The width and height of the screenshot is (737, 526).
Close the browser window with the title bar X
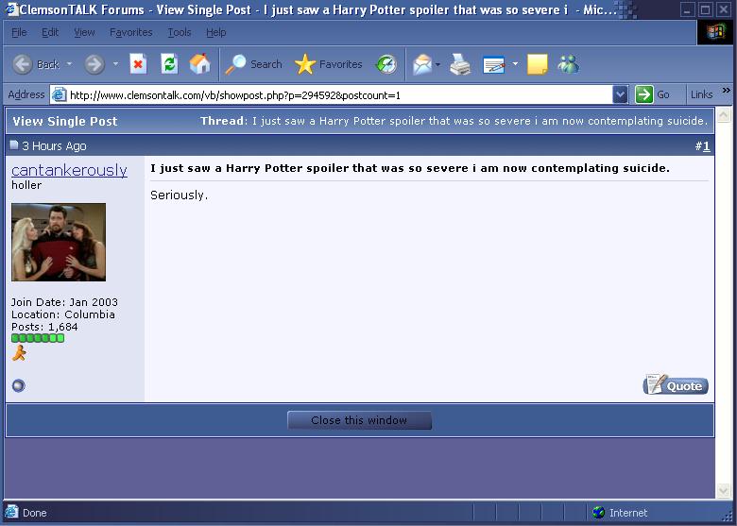pyautogui.click(x=723, y=9)
